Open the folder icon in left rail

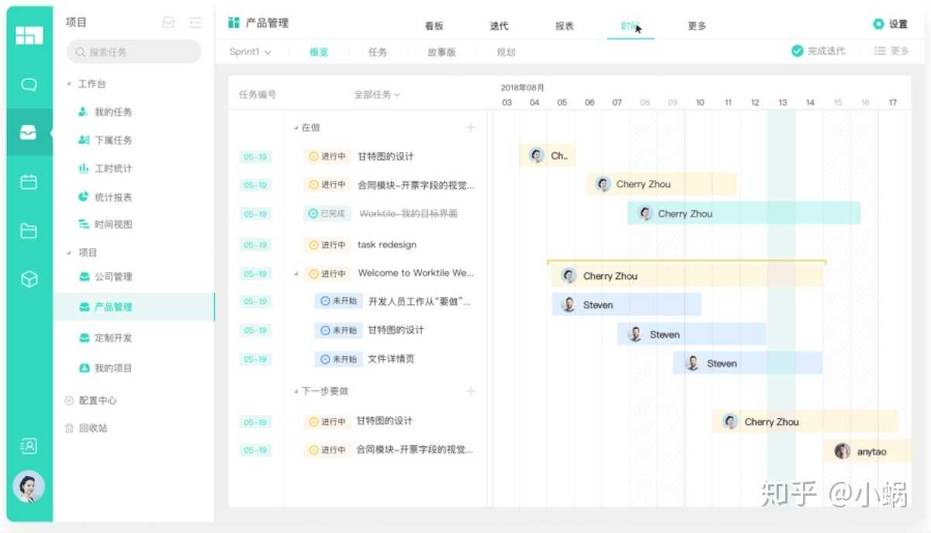[29, 230]
